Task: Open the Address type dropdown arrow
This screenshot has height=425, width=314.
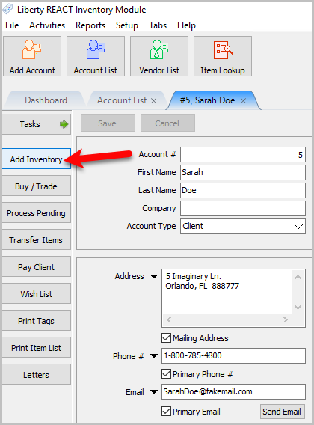Action: tap(154, 276)
